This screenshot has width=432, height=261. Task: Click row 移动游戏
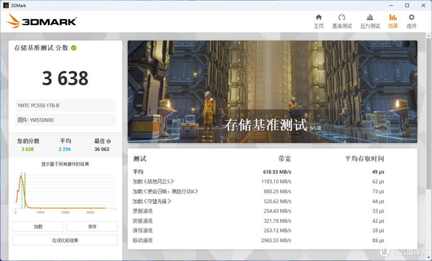tap(258, 240)
